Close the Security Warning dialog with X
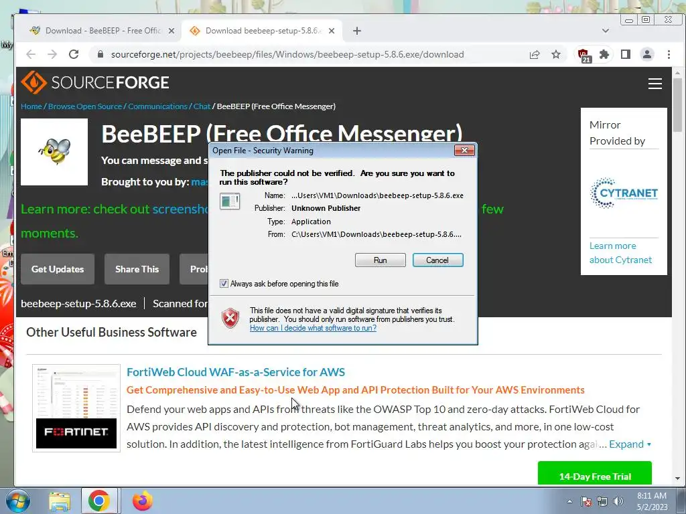 [464, 151]
